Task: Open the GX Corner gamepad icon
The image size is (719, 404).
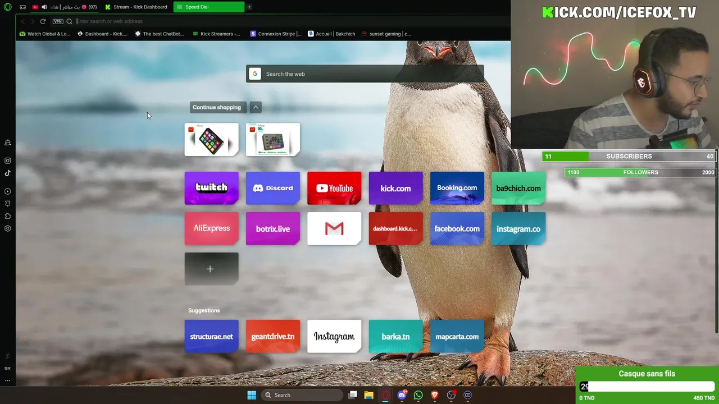Action: click(x=22, y=7)
